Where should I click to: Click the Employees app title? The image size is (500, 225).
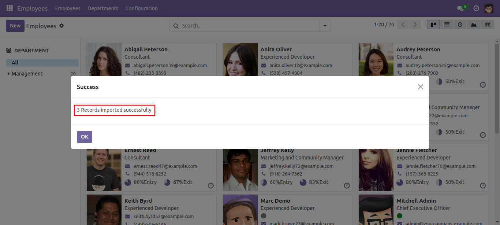pyautogui.click(x=32, y=8)
